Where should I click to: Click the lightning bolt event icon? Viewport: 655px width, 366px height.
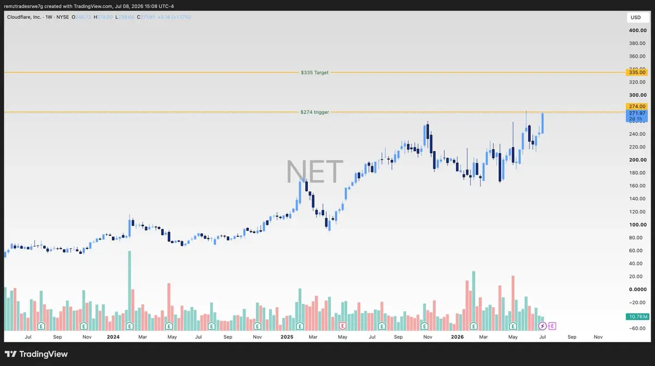click(542, 326)
